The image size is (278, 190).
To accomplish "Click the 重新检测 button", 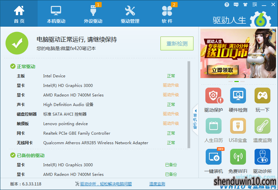I will (x=177, y=43).
